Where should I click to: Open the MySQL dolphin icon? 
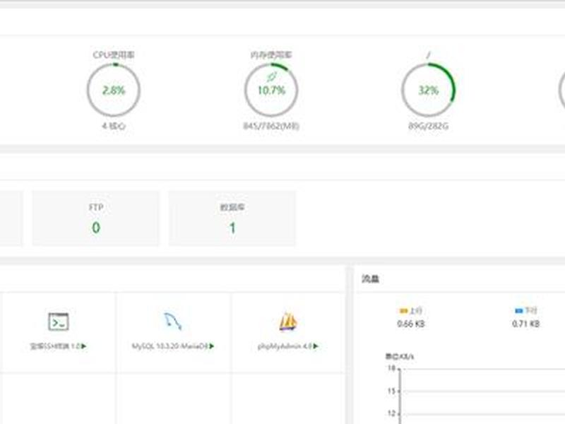click(x=173, y=321)
